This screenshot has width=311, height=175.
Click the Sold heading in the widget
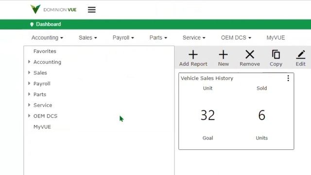click(261, 88)
